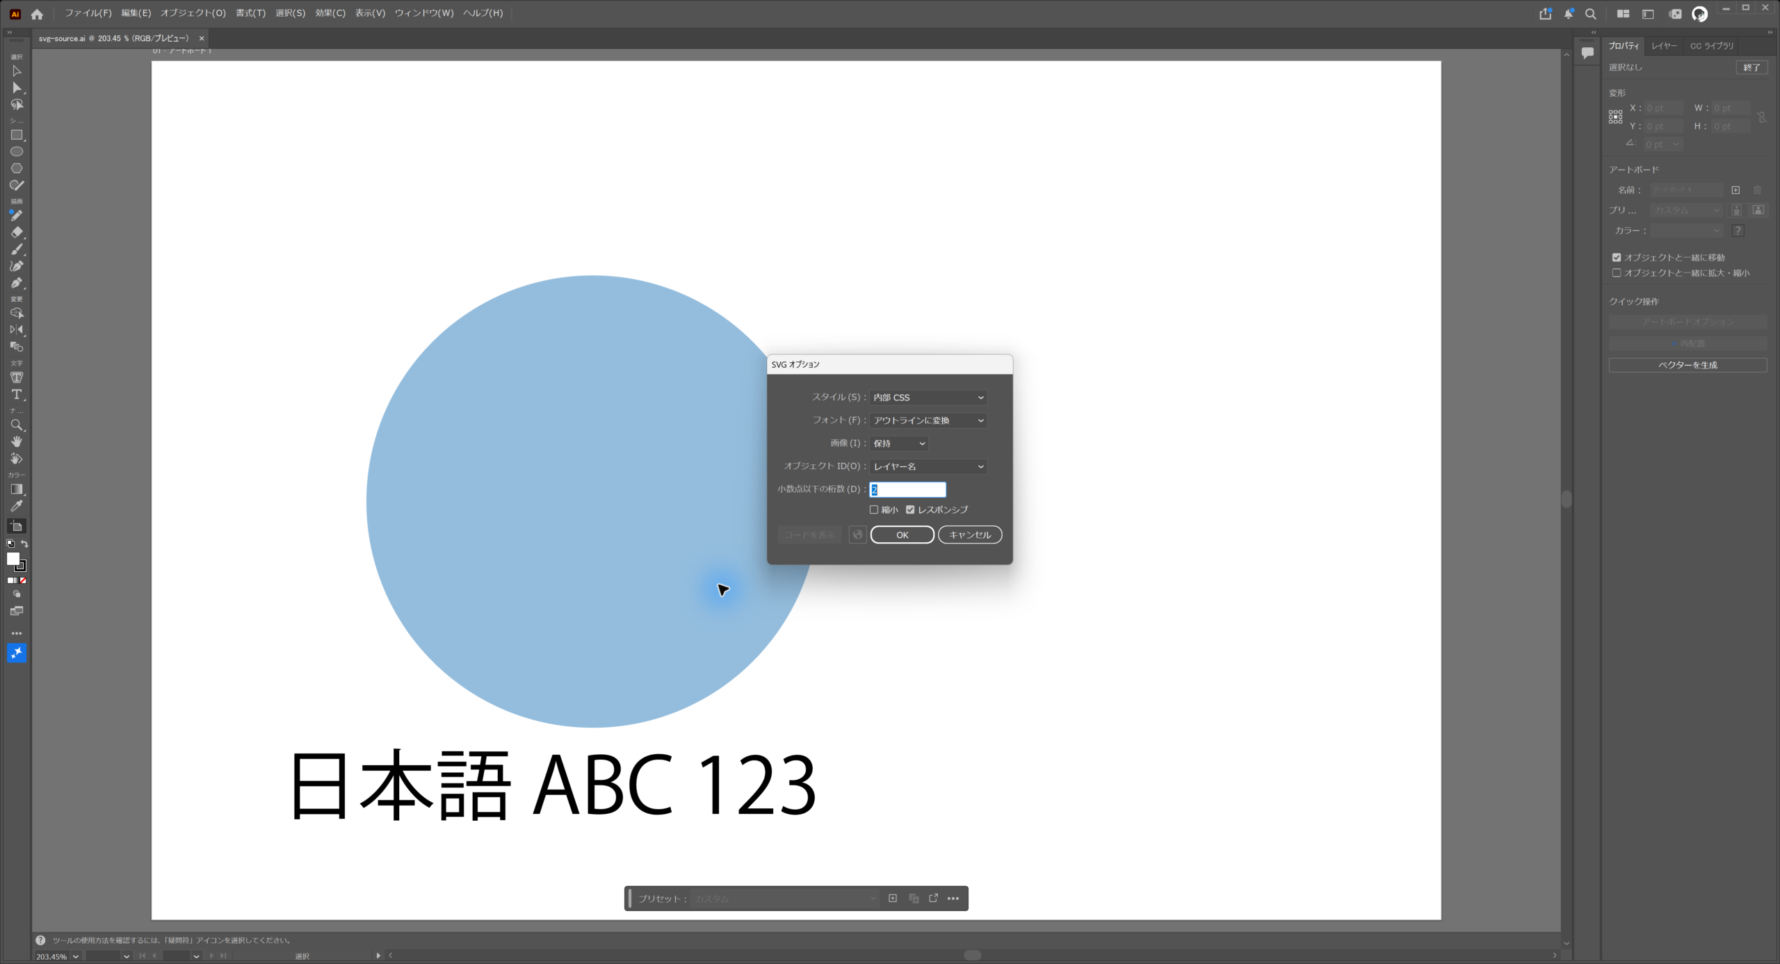The height and width of the screenshot is (964, 1780).
Task: Select the Polygon tool
Action: [17, 168]
